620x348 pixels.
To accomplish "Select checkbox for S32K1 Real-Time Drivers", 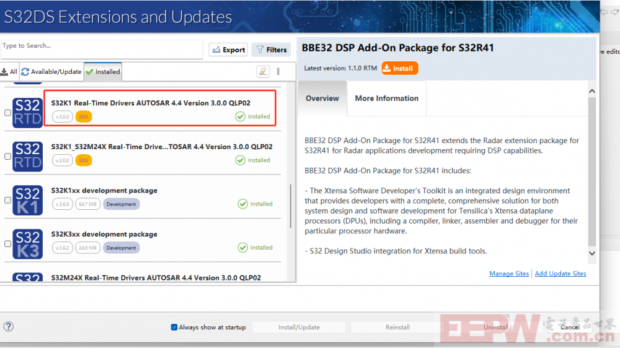I will tap(7, 113).
